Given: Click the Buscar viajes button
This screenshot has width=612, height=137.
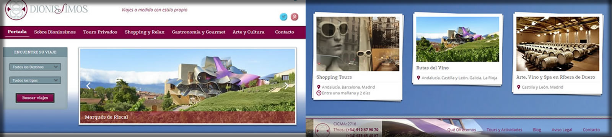Looking at the screenshot, I should click(x=35, y=98).
